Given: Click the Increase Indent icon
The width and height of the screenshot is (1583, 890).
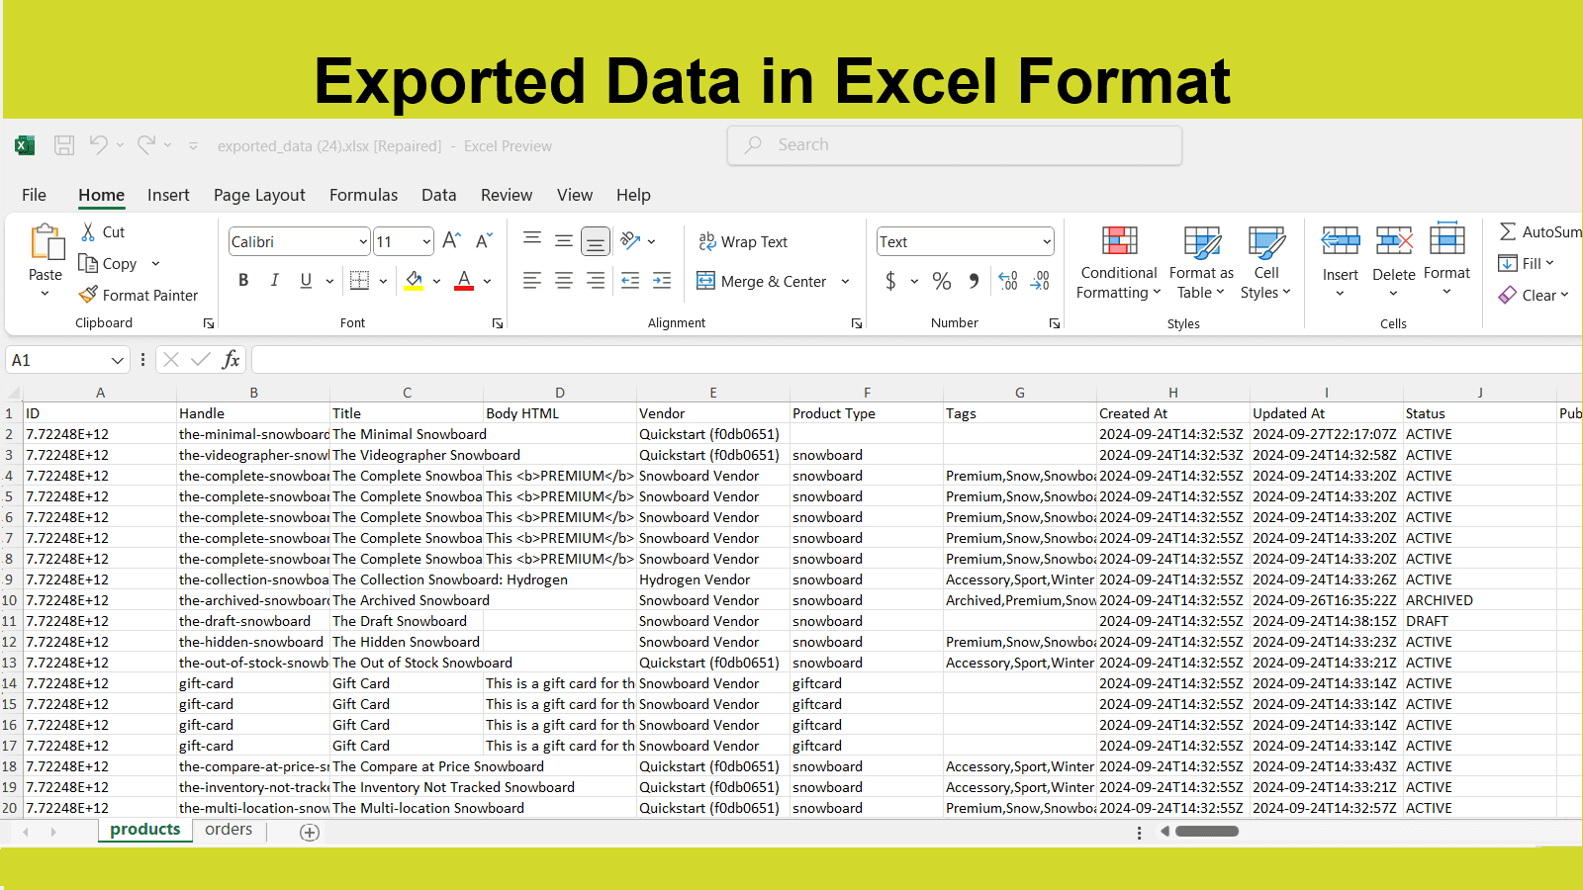Looking at the screenshot, I should tap(662, 281).
